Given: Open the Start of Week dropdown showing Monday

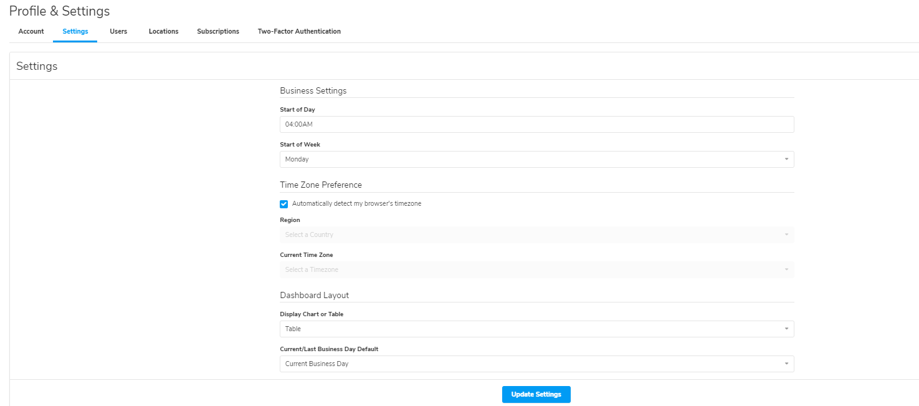Looking at the screenshot, I should point(530,159).
